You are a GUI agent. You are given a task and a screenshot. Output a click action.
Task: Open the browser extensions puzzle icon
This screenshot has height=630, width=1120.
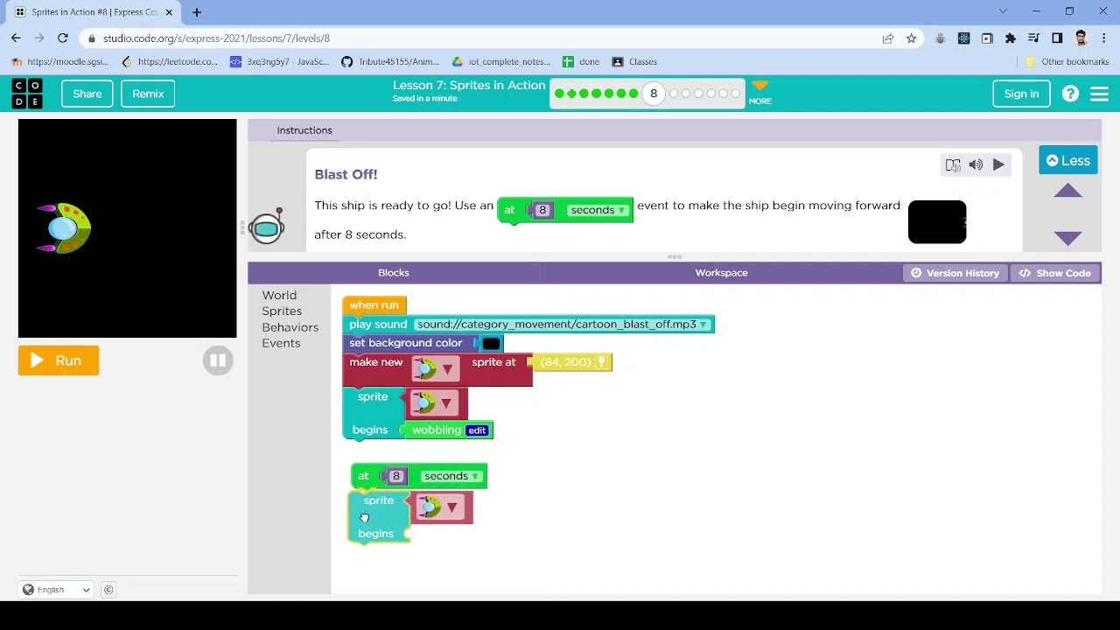(x=1011, y=38)
